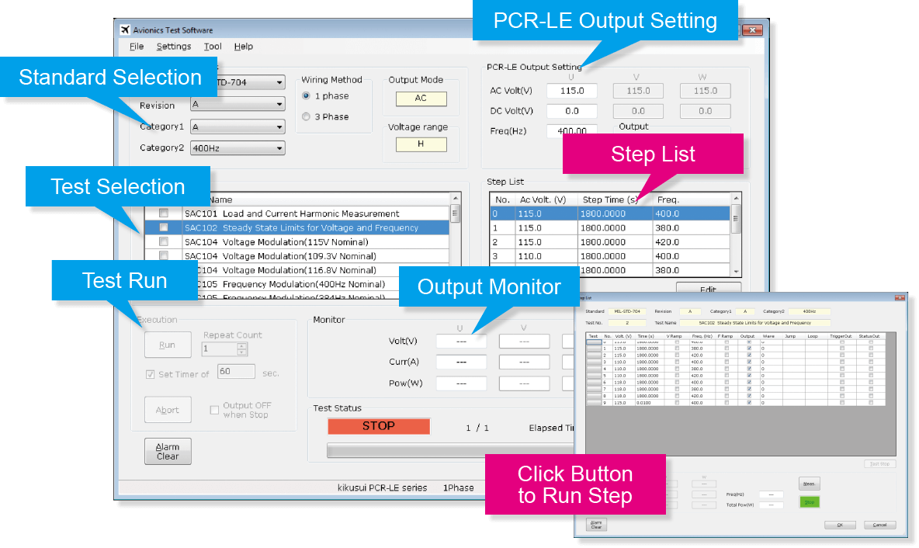The height and width of the screenshot is (548, 919).
Task: Open the Tool menu
Action: tap(213, 47)
